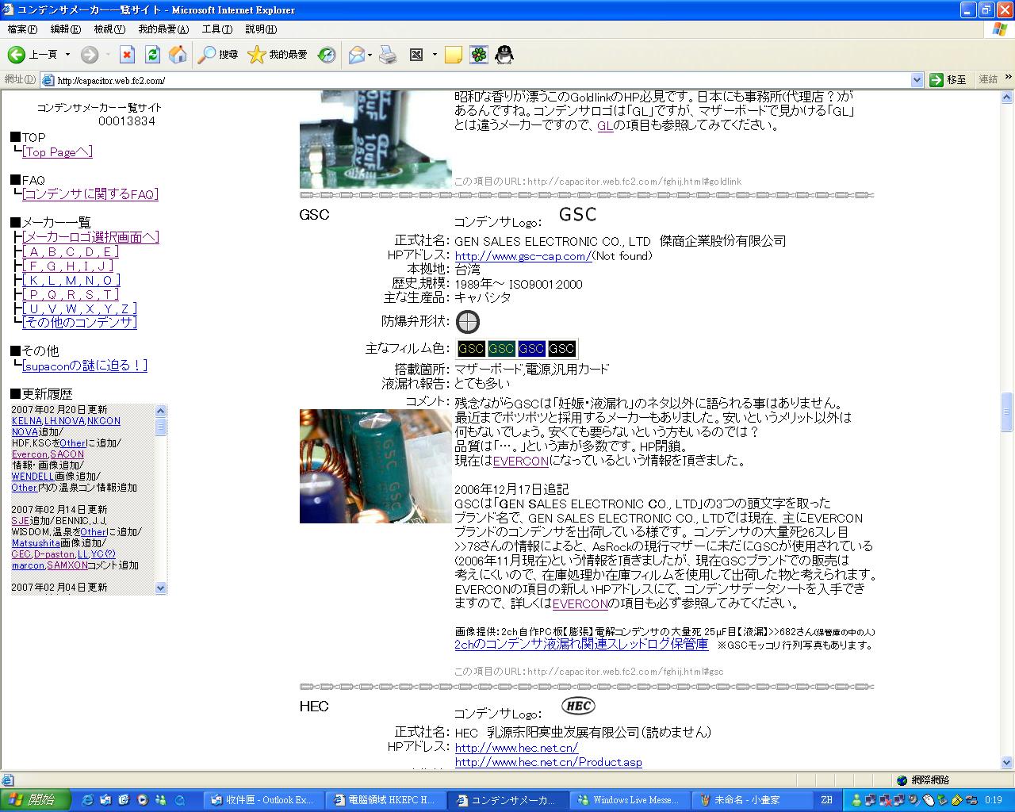Open the [Top Pageへ] sidebar link
The image size is (1015, 812).
point(57,151)
